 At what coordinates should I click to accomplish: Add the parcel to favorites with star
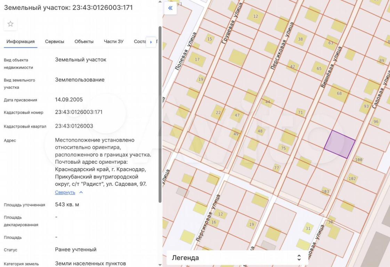tap(10, 24)
